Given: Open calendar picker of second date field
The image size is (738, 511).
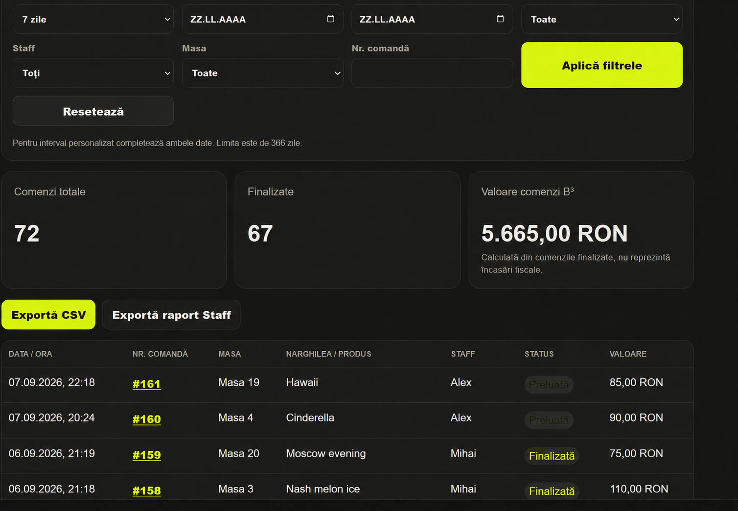Looking at the screenshot, I should 500,19.
